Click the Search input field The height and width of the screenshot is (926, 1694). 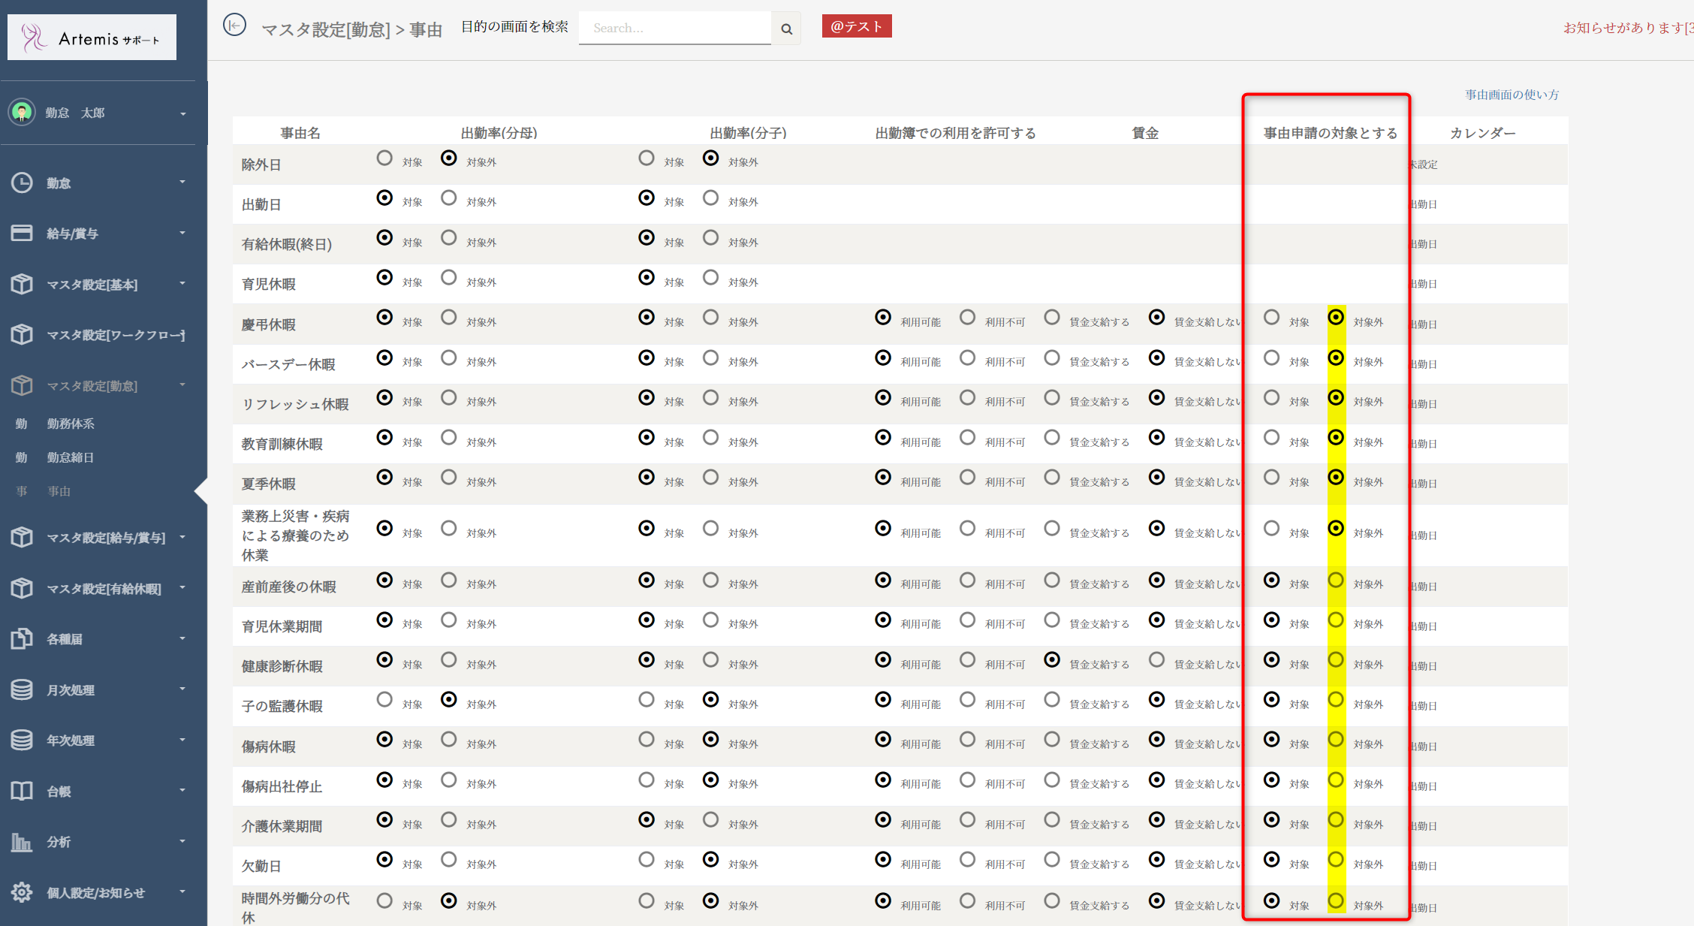coord(674,29)
